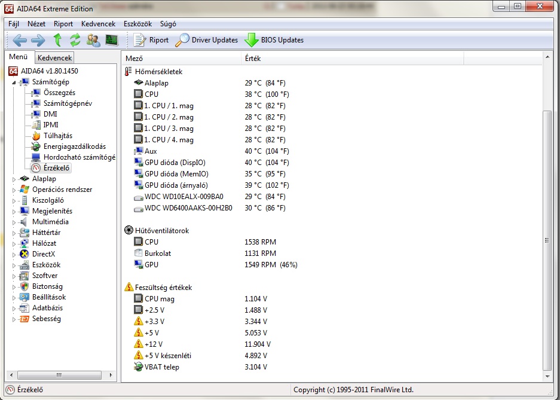Open the Fájl menu
Image resolution: width=560 pixels, height=400 pixels.
(x=14, y=24)
